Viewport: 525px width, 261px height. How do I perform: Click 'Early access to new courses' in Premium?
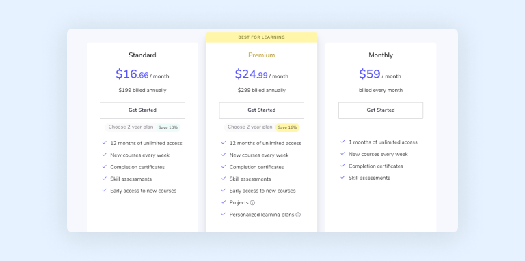(x=262, y=191)
